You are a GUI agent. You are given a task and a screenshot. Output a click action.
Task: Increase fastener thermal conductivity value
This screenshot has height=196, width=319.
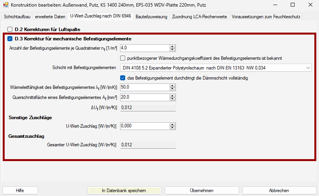(x=172, y=86)
